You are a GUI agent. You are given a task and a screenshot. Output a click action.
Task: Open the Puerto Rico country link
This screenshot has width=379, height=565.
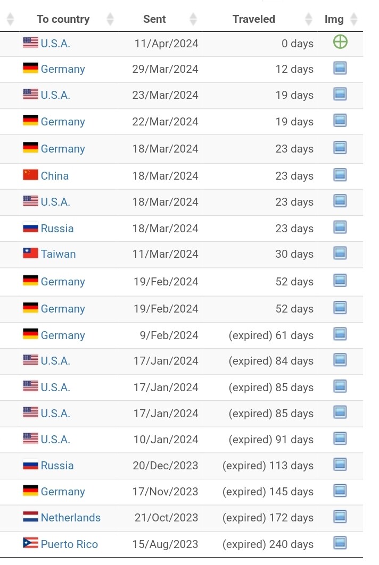coord(69,544)
